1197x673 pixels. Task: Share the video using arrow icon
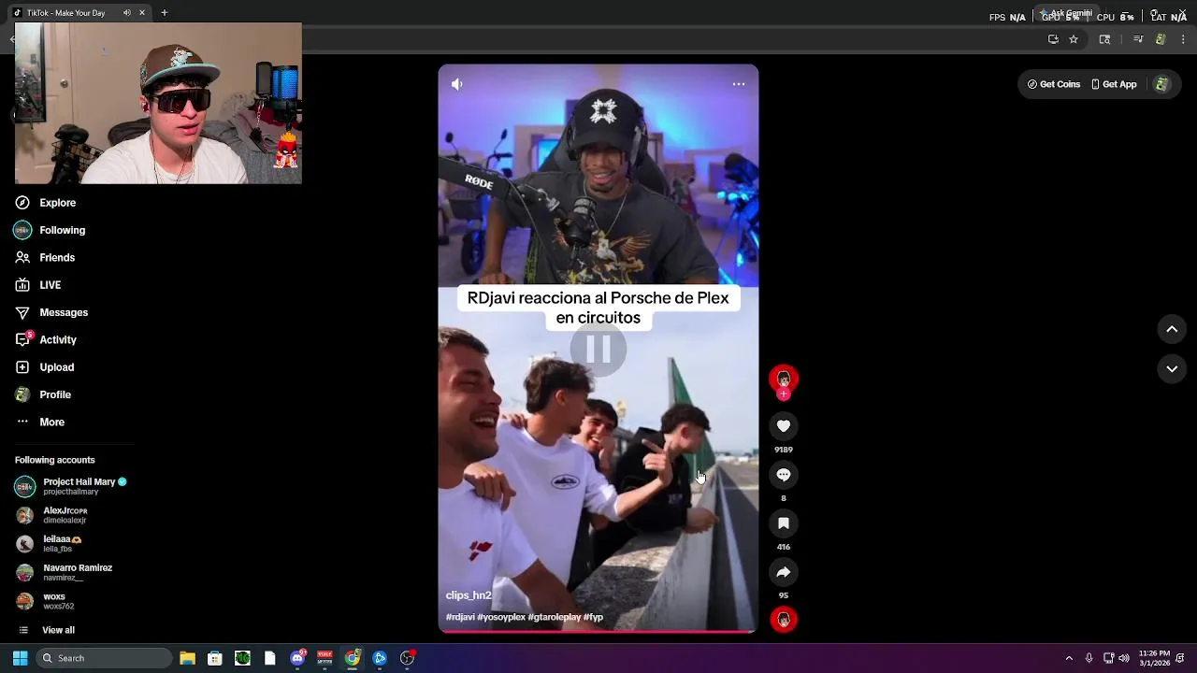click(x=784, y=572)
